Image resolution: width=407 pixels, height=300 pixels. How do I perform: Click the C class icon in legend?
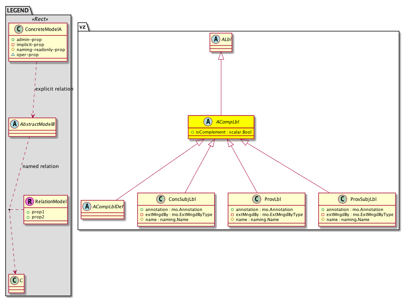pyautogui.click(x=14, y=279)
